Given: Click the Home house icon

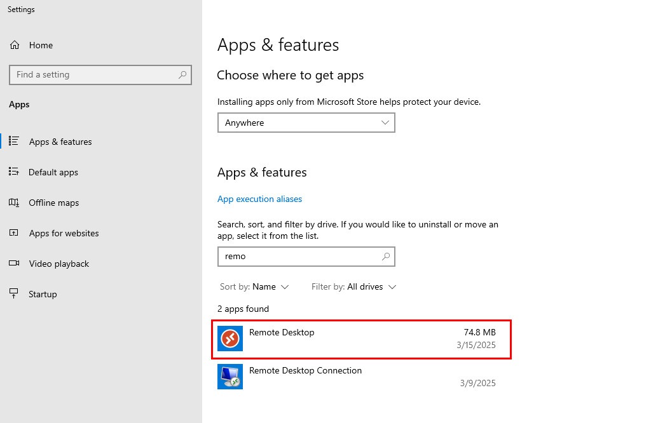Looking at the screenshot, I should click(x=15, y=45).
